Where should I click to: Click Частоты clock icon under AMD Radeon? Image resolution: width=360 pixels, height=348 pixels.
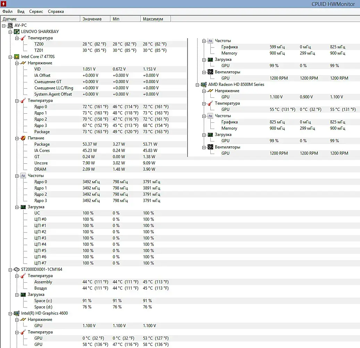coord(210,116)
